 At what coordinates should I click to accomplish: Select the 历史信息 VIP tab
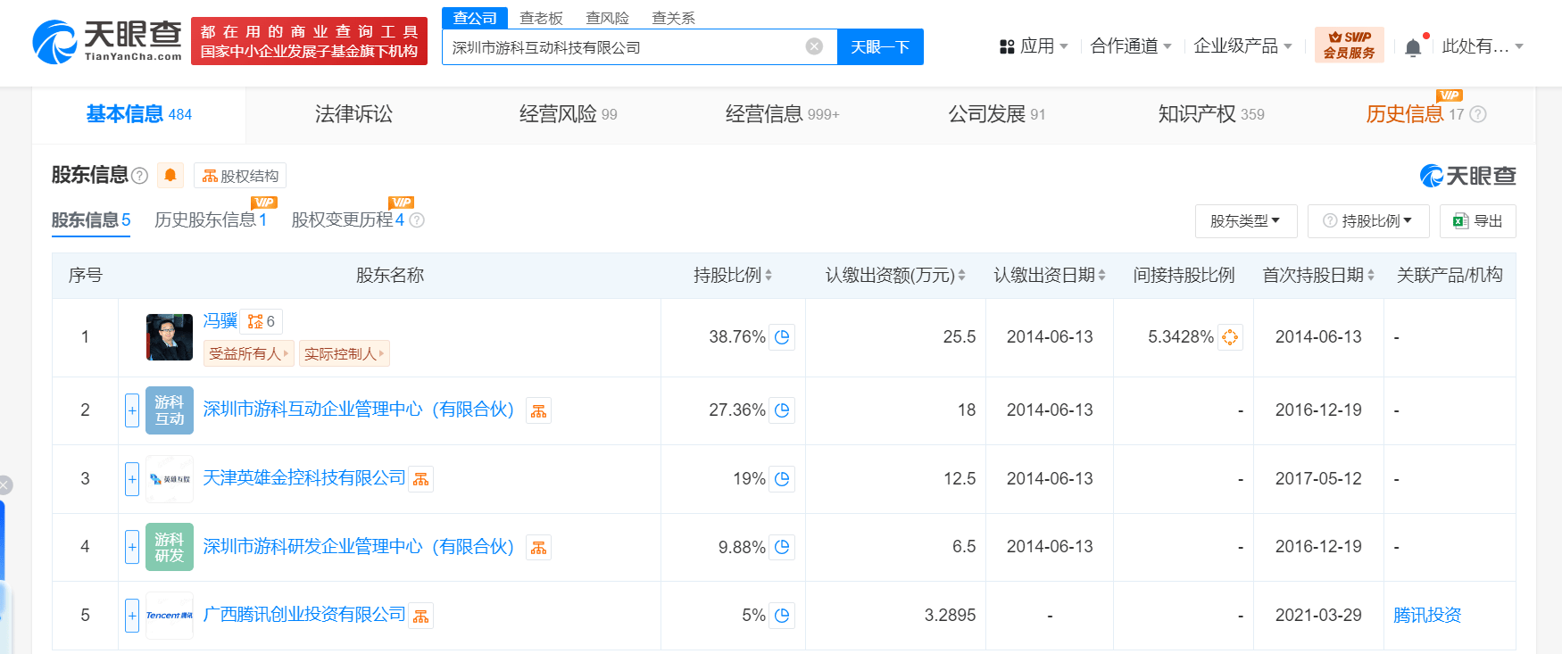(1414, 114)
